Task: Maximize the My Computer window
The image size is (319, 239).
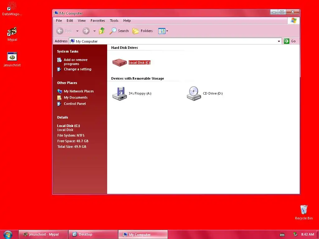Action: tap(282, 12)
